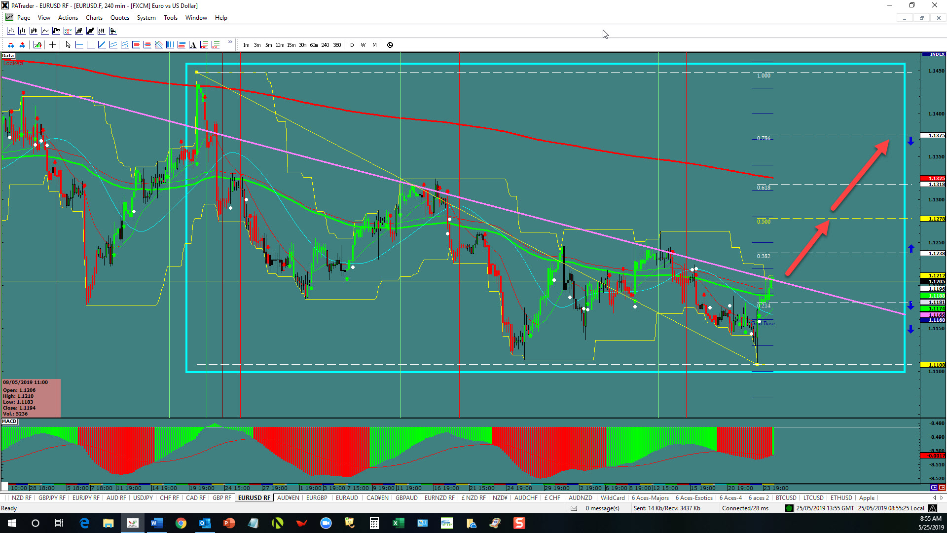Screen dimensions: 947x533
Task: Select the vertical line drawing tool
Action: tap(90, 45)
